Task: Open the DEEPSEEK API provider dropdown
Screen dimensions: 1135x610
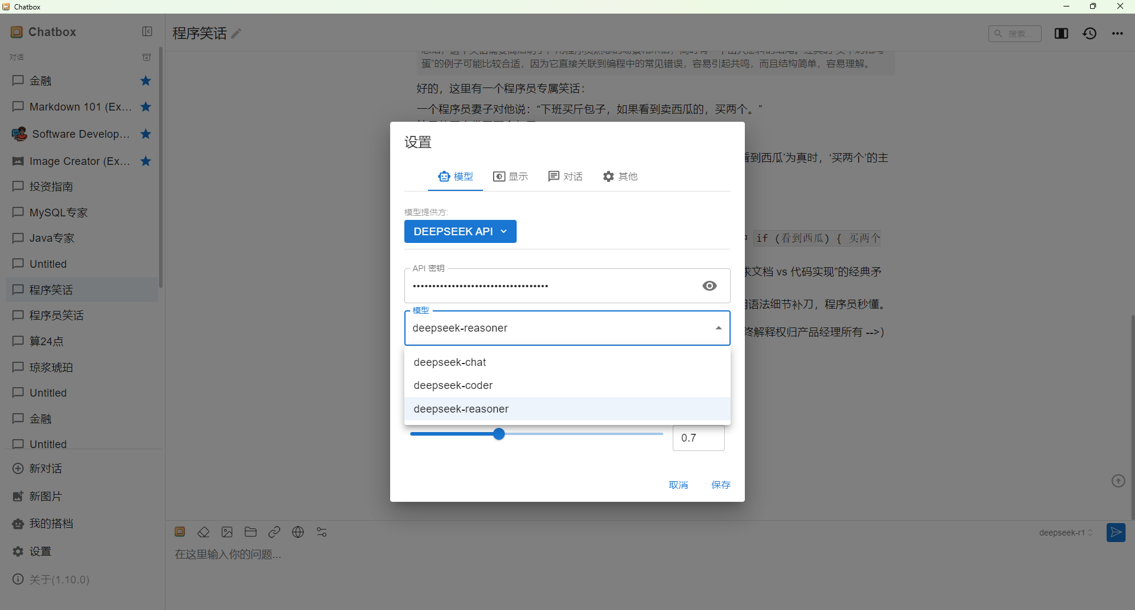Action: pos(461,232)
